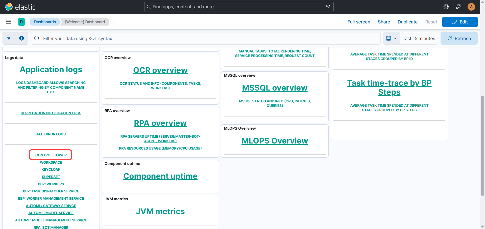This screenshot has height=229, width=485.
Task: Open the OCR overview link
Action: coord(160,70)
